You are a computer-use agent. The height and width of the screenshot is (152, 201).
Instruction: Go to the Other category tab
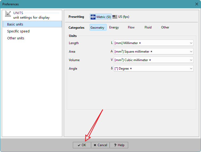coord(165,27)
